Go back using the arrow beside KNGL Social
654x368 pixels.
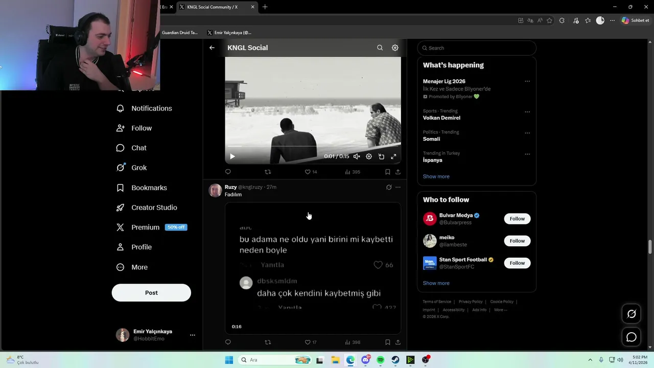[212, 48]
